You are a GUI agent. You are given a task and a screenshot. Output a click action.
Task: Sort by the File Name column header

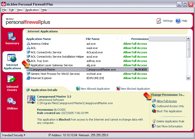click(x=93, y=39)
